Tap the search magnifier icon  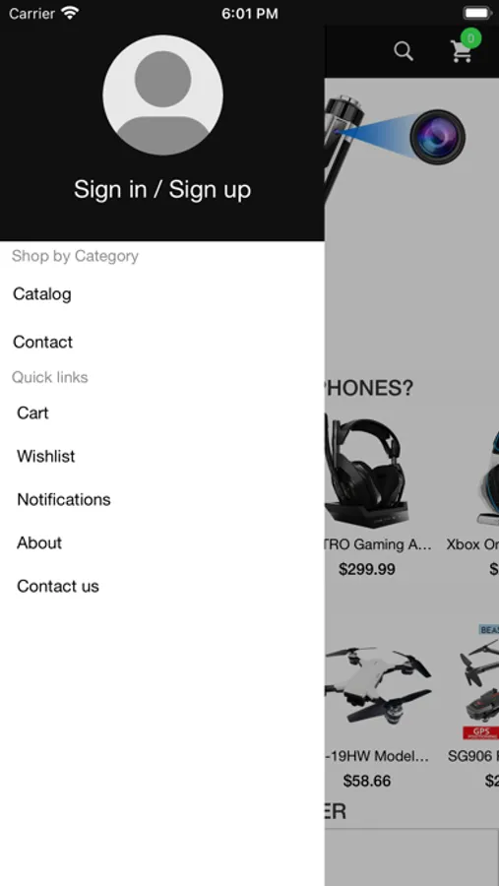pyautogui.click(x=403, y=51)
